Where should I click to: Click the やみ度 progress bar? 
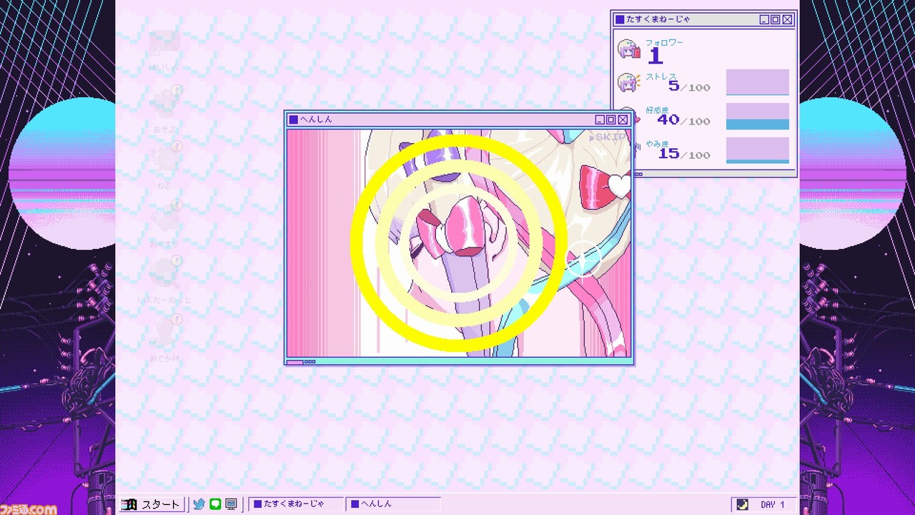point(758,150)
